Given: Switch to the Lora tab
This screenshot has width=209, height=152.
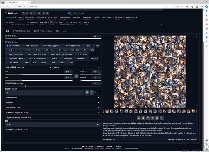Looking at the screenshot, I should [64, 31].
